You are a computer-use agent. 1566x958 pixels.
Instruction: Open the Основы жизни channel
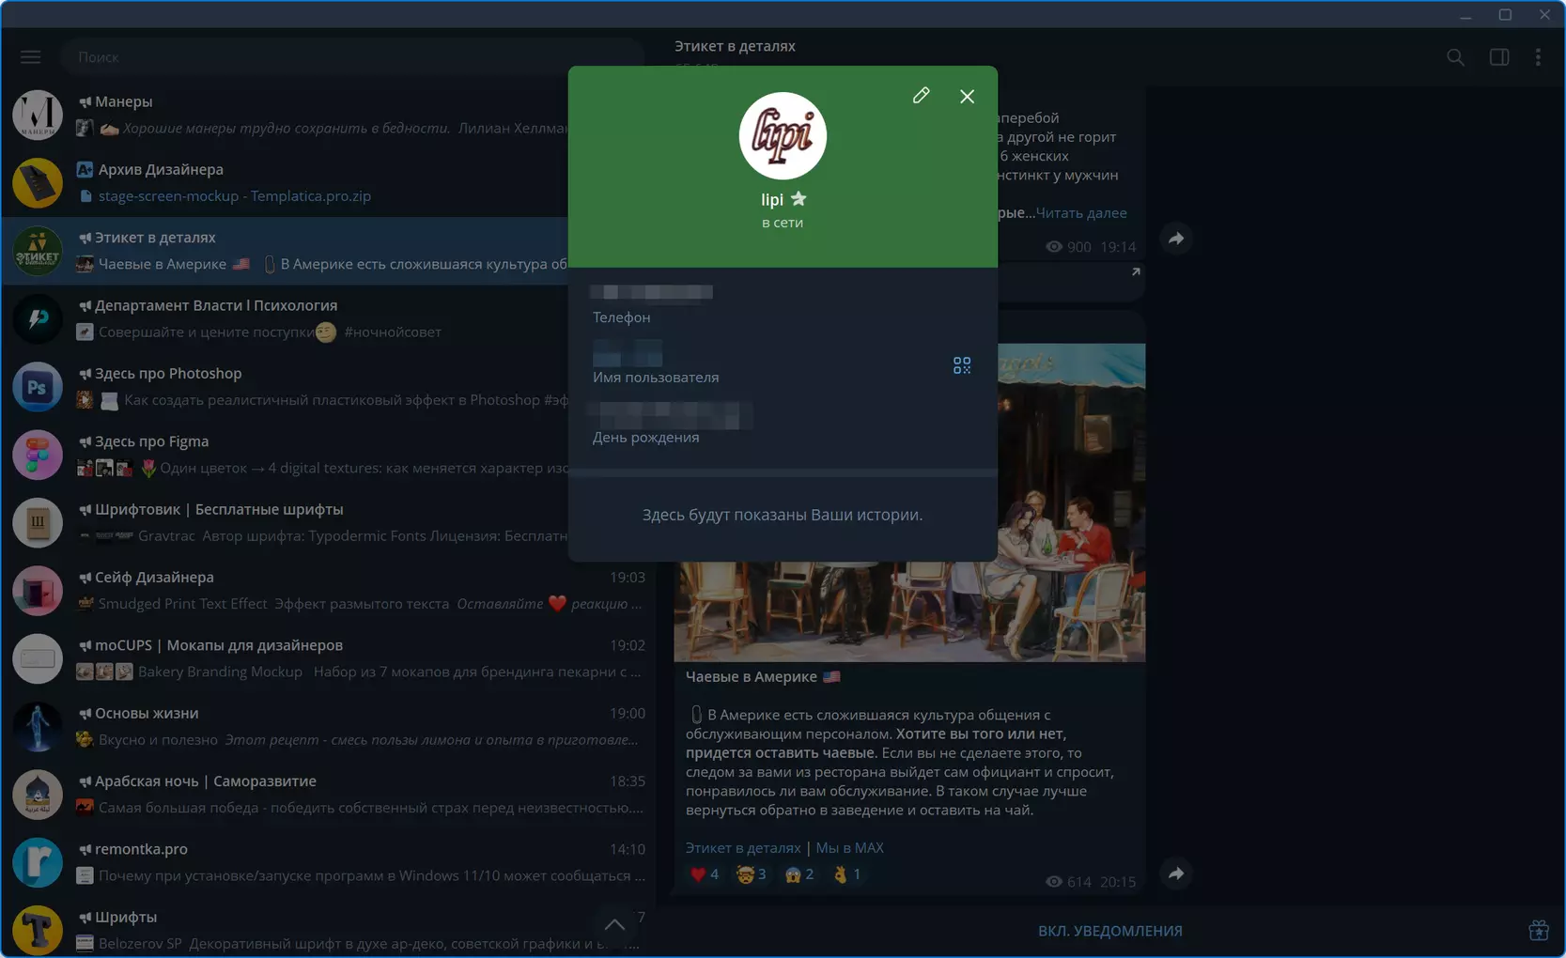[x=327, y=726]
